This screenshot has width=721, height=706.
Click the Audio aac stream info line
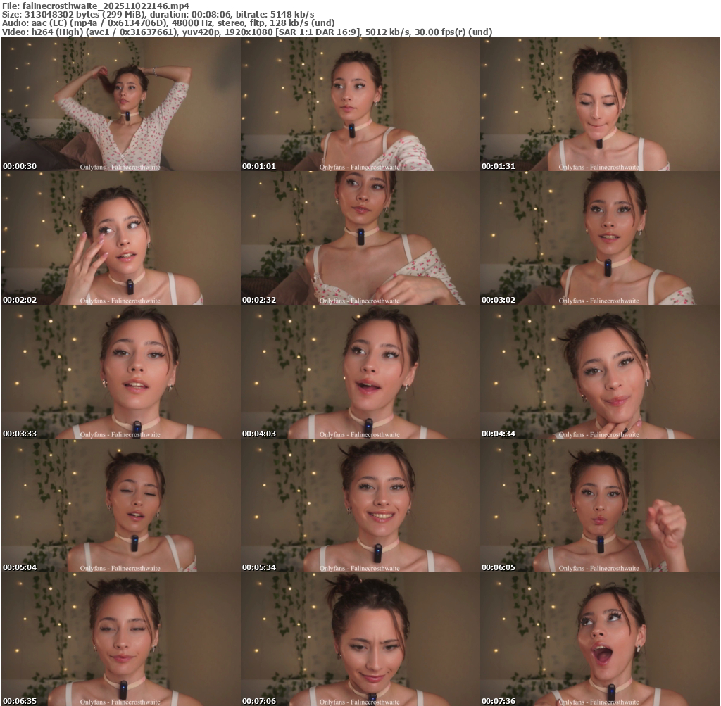[168, 23]
